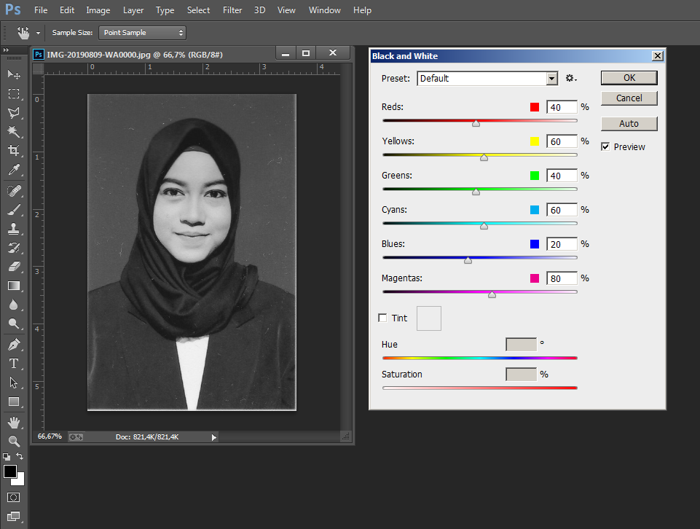Screen dimensions: 700x529
Task: Select the Path Selection tool
Action: (x=14, y=383)
